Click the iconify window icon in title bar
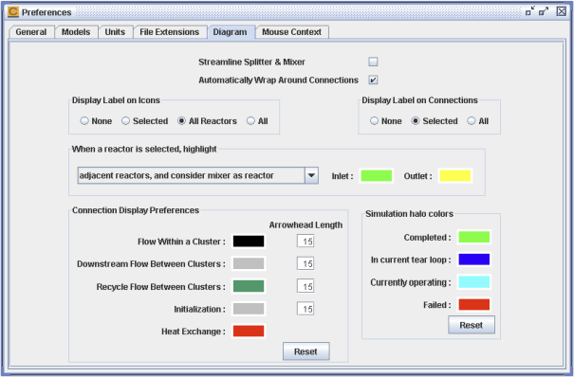 (x=530, y=11)
